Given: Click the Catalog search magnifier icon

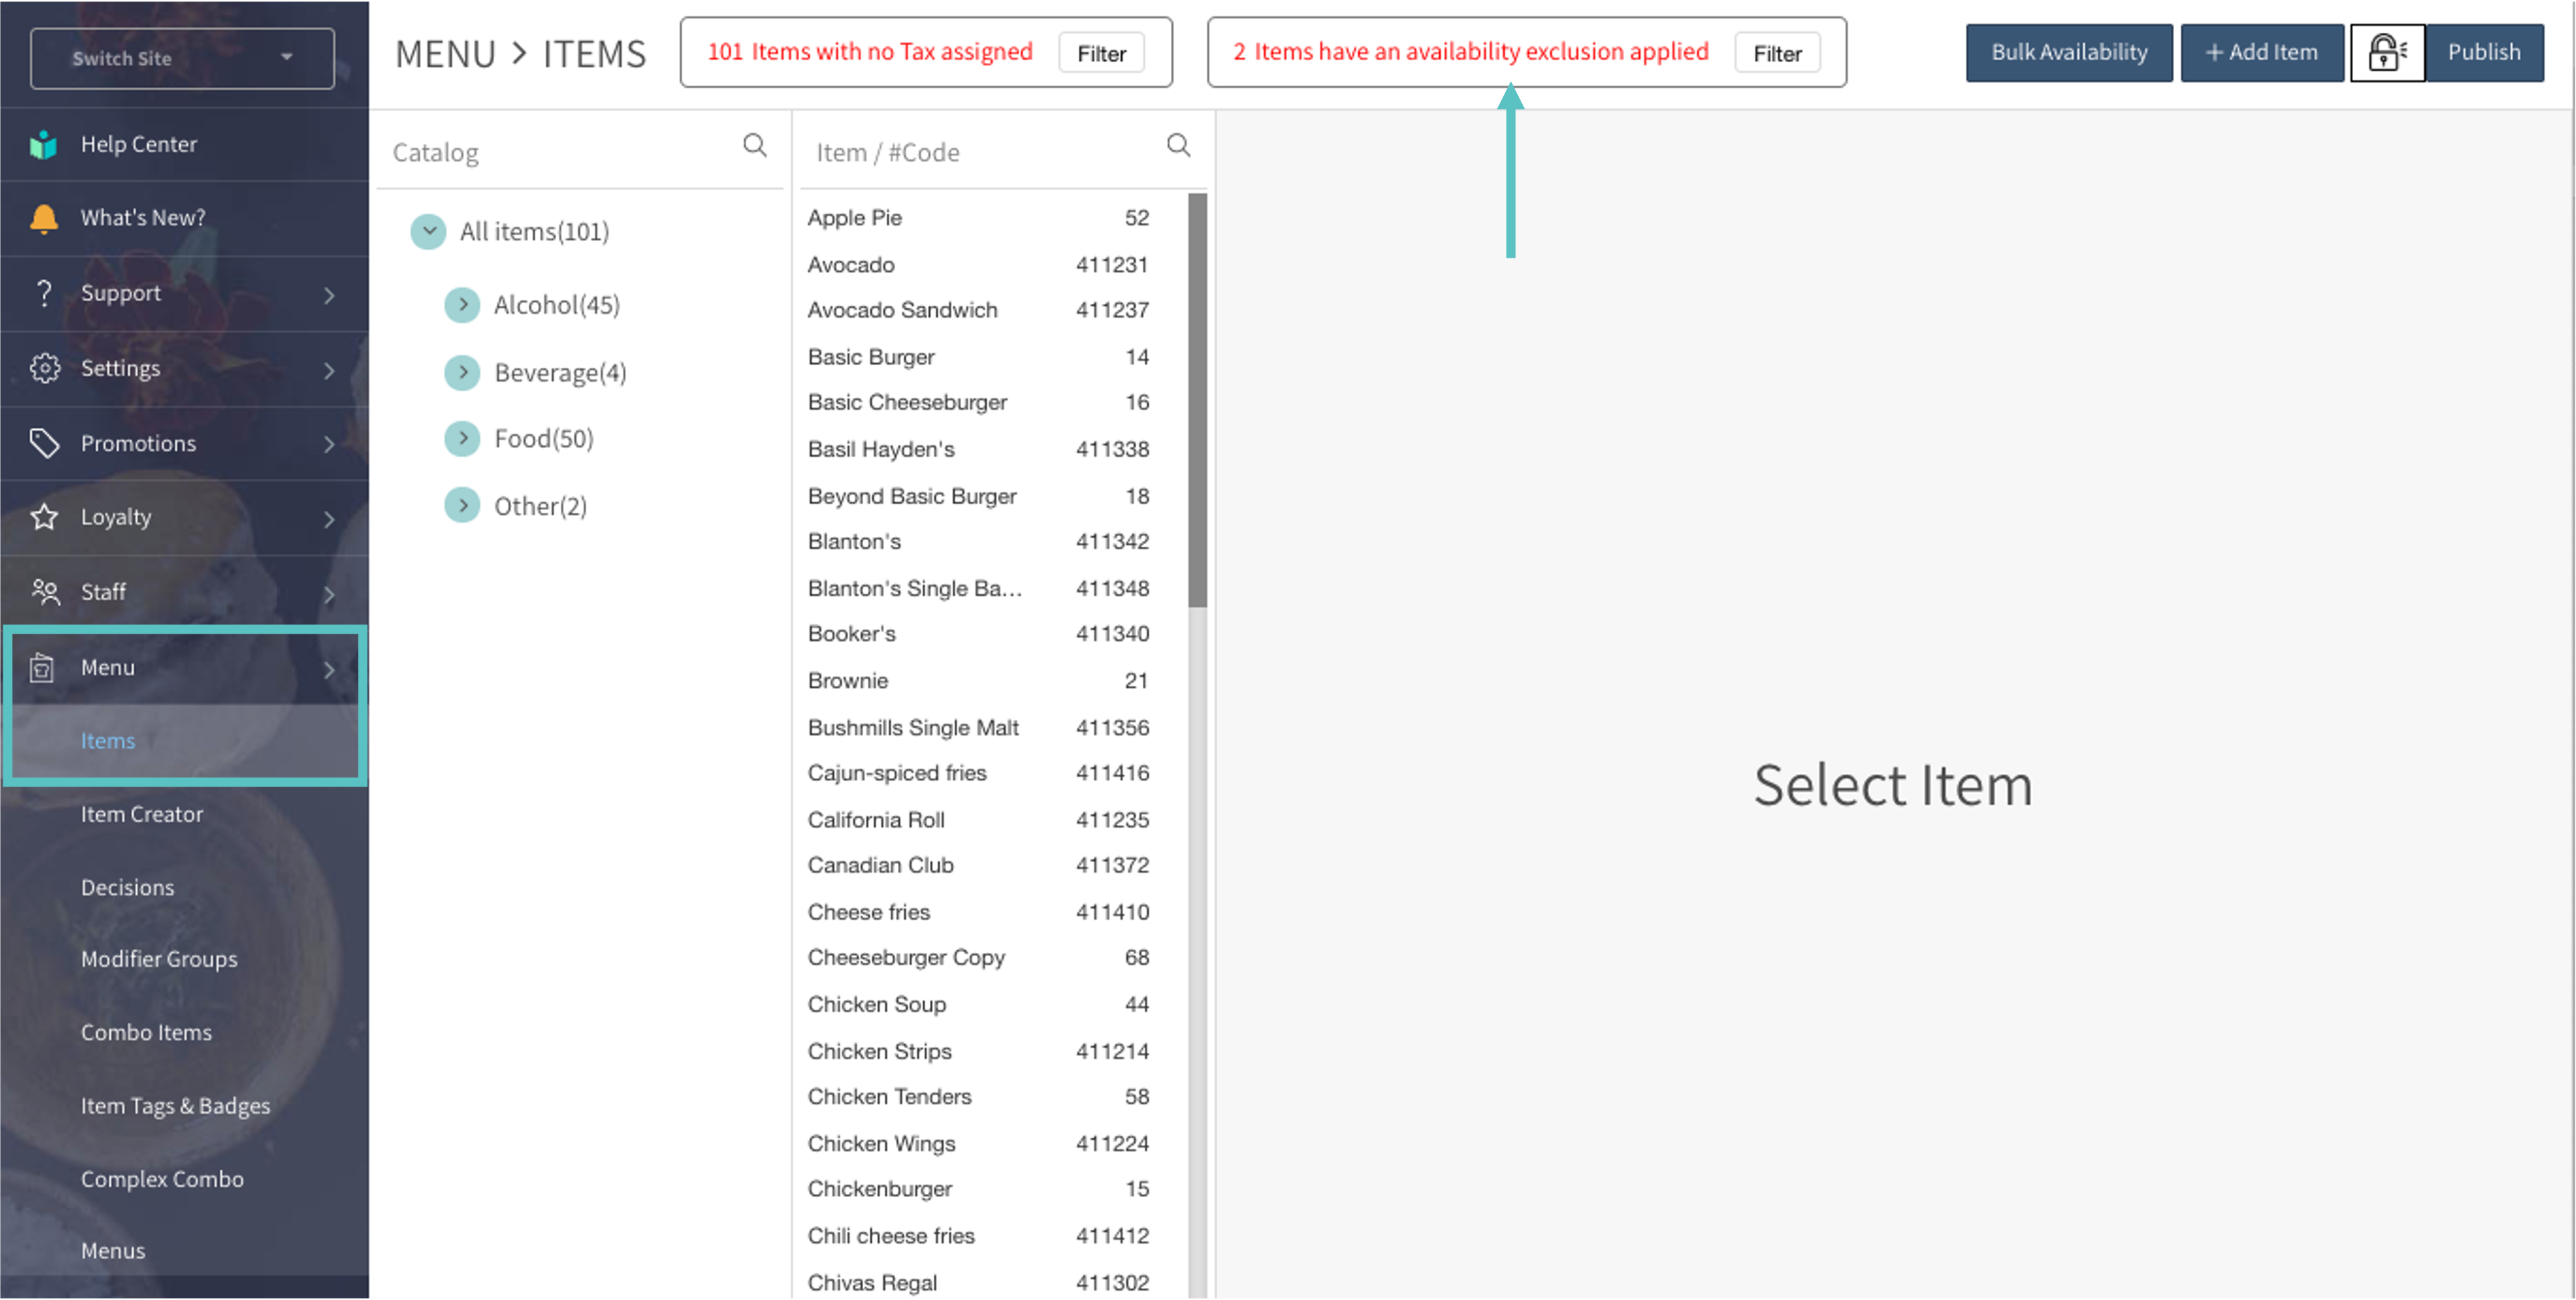Looking at the screenshot, I should [755, 146].
